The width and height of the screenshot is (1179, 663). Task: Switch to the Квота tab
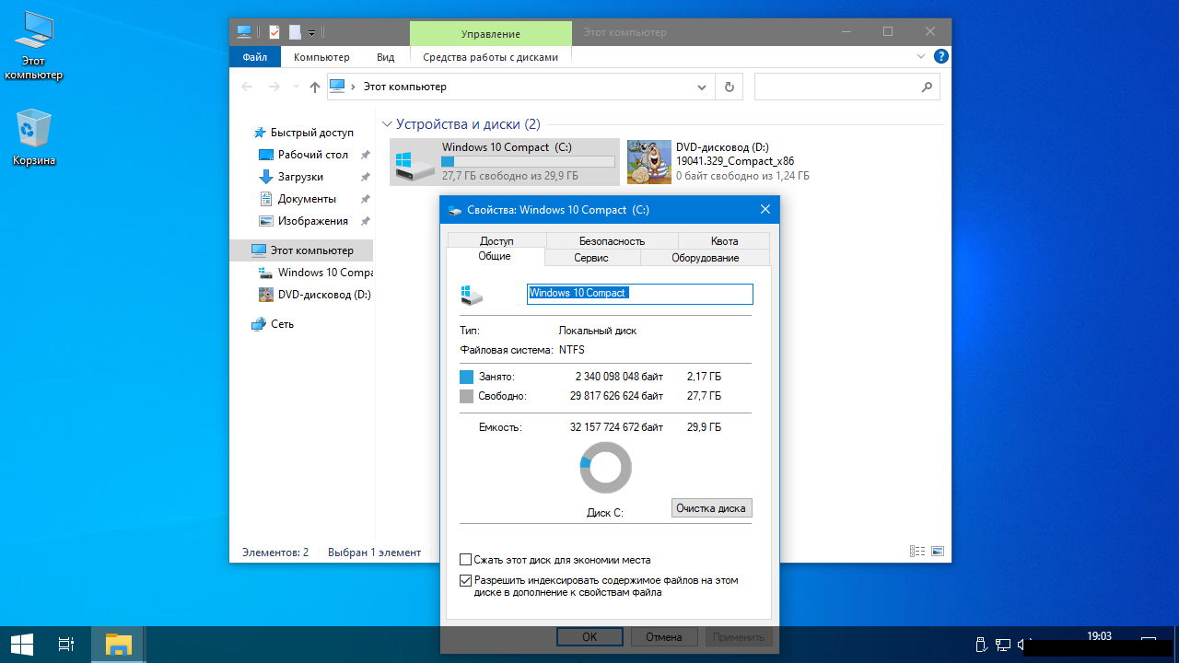pos(724,240)
